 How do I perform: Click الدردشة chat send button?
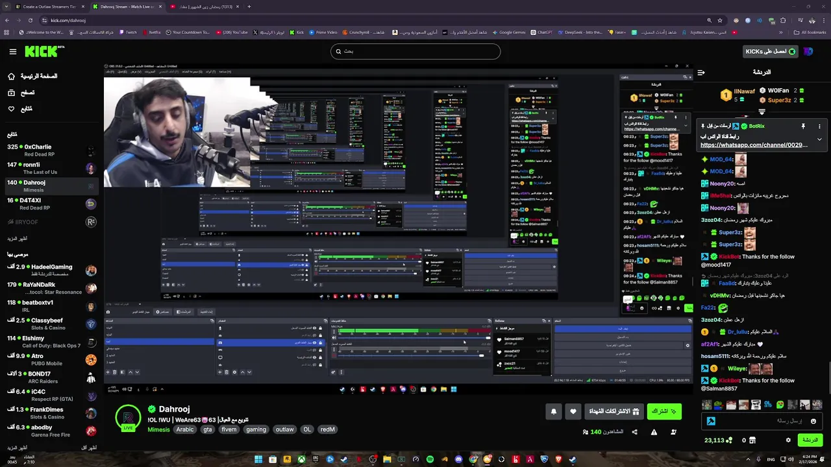pos(810,440)
